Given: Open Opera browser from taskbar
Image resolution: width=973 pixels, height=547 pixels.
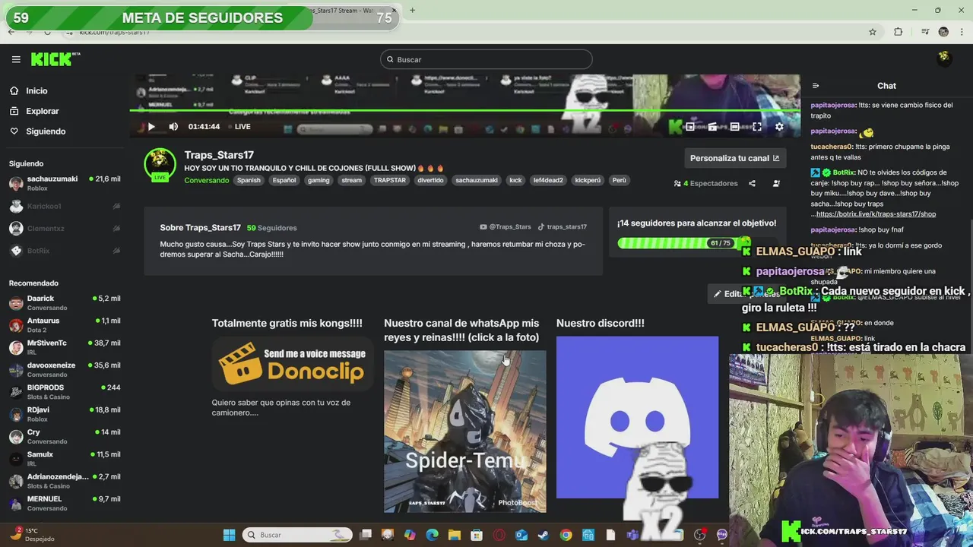Looking at the screenshot, I should coord(499,535).
